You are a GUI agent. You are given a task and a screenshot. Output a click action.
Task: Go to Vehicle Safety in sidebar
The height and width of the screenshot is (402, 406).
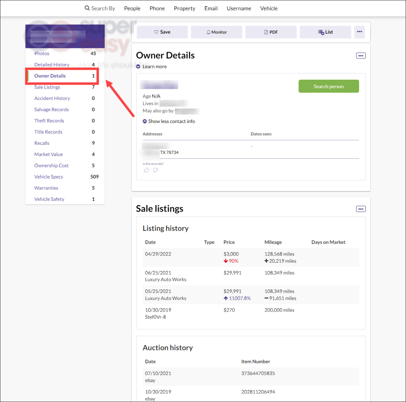49,199
